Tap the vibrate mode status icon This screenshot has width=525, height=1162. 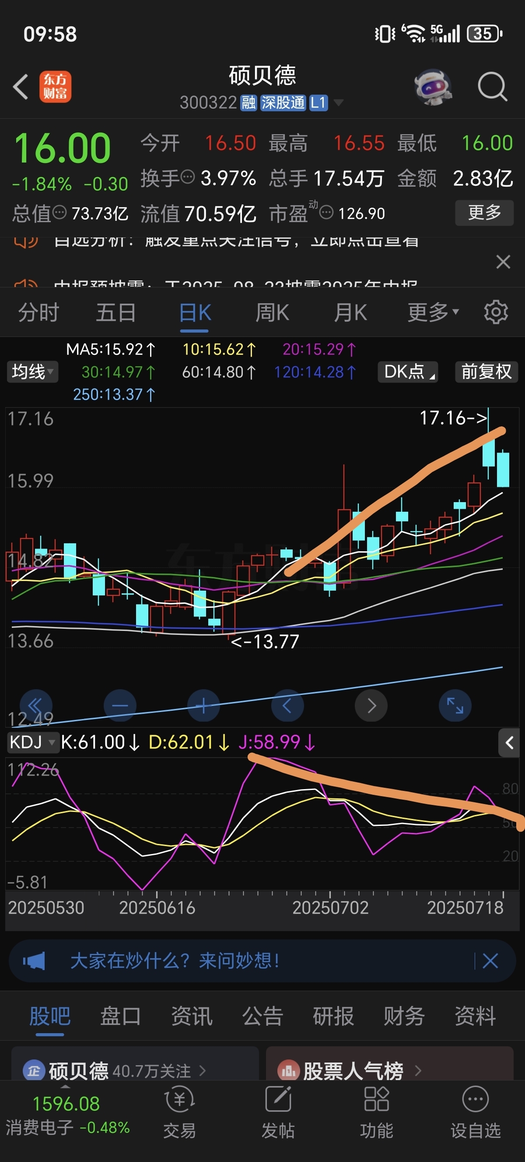click(385, 34)
